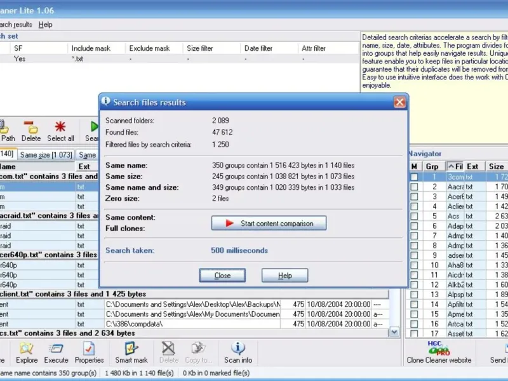The image size is (508, 381).
Task: Select group 11 Aicdr row in Navigator
Action: pos(458,275)
